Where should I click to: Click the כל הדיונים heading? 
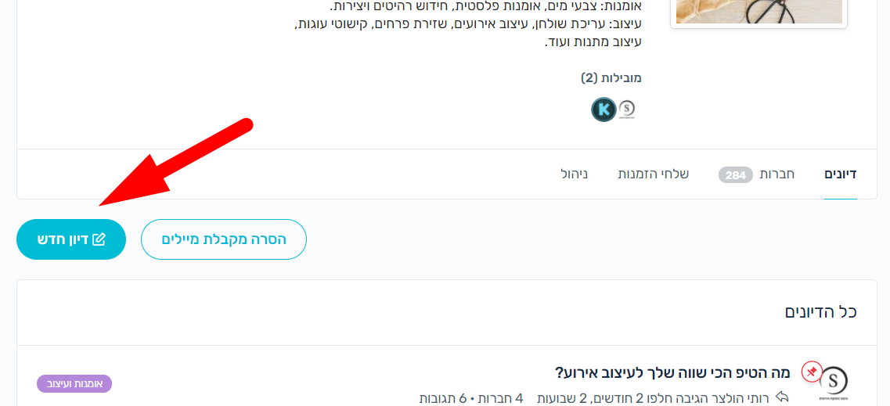[x=820, y=312]
